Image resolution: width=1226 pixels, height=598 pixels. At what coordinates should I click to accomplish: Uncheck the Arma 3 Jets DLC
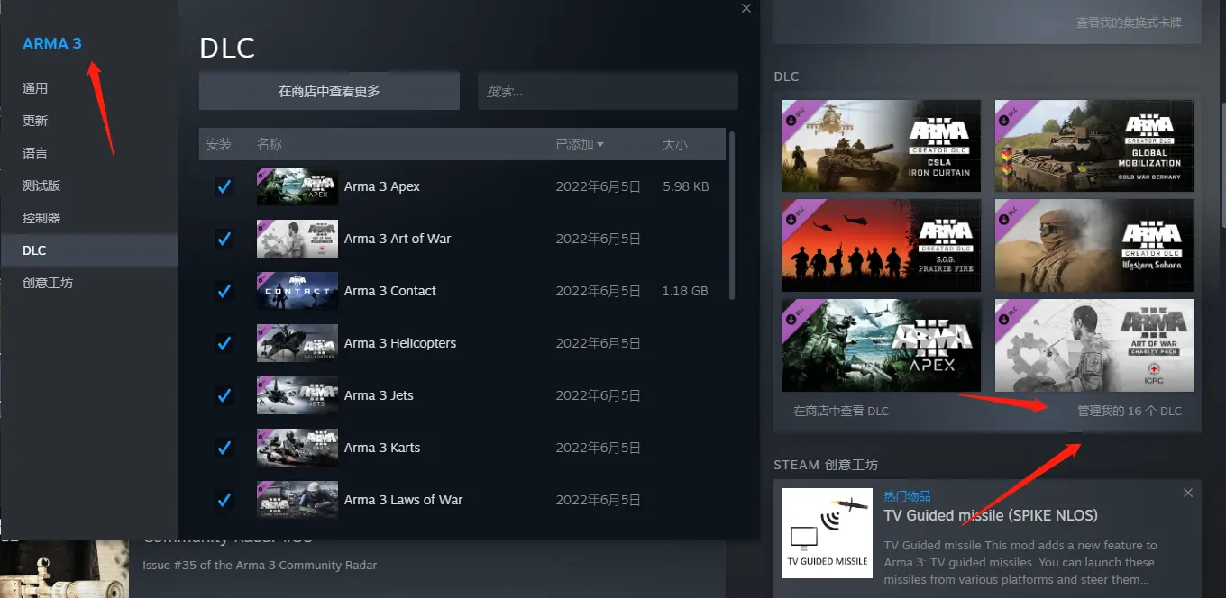tap(224, 395)
